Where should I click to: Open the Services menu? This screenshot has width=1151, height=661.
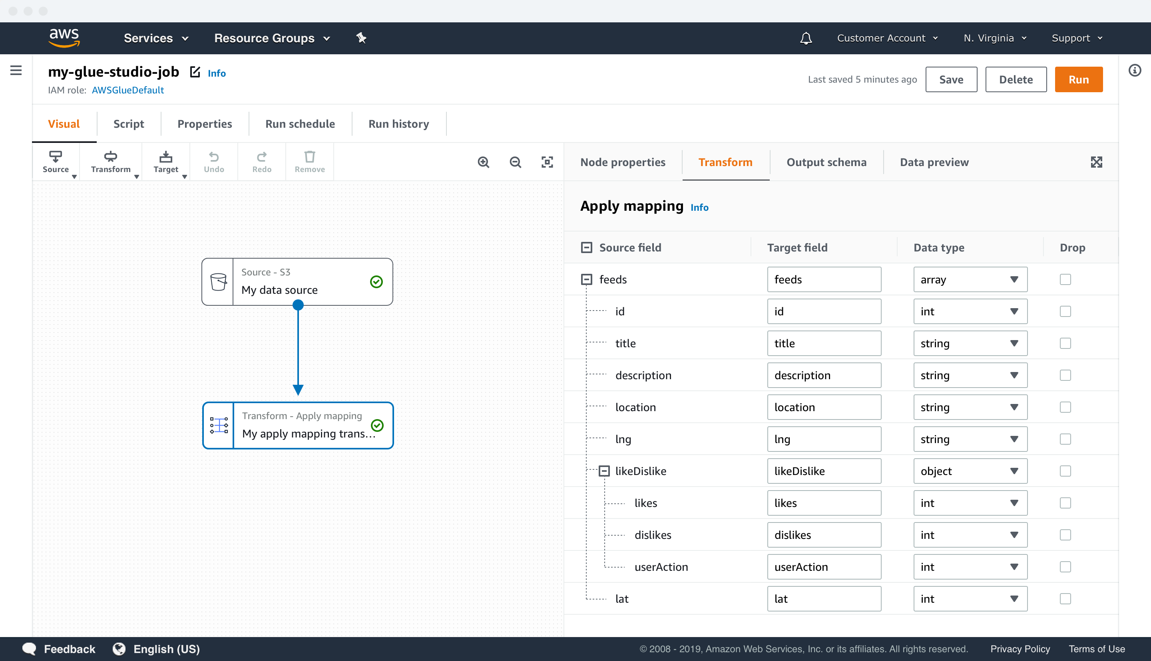[156, 38]
